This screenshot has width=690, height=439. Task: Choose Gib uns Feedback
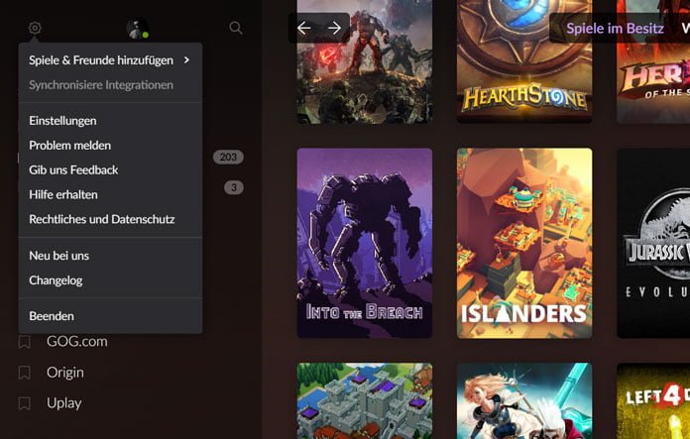pyautogui.click(x=73, y=170)
